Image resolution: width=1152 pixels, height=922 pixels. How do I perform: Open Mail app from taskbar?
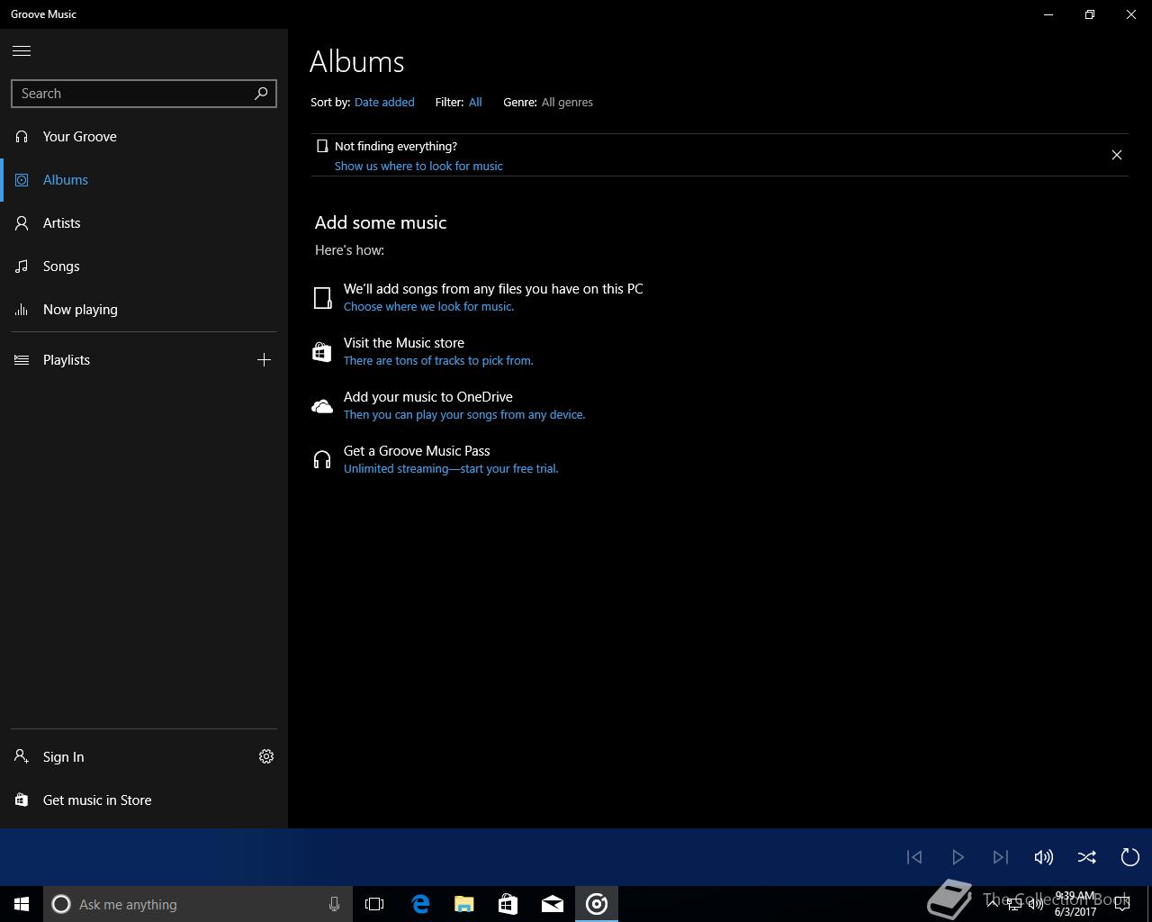tap(553, 904)
